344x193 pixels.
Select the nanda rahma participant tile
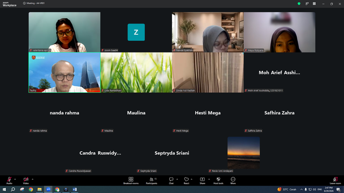point(64,113)
